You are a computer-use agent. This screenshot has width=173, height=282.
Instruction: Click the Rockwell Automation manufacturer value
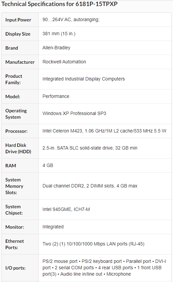(x=64, y=62)
